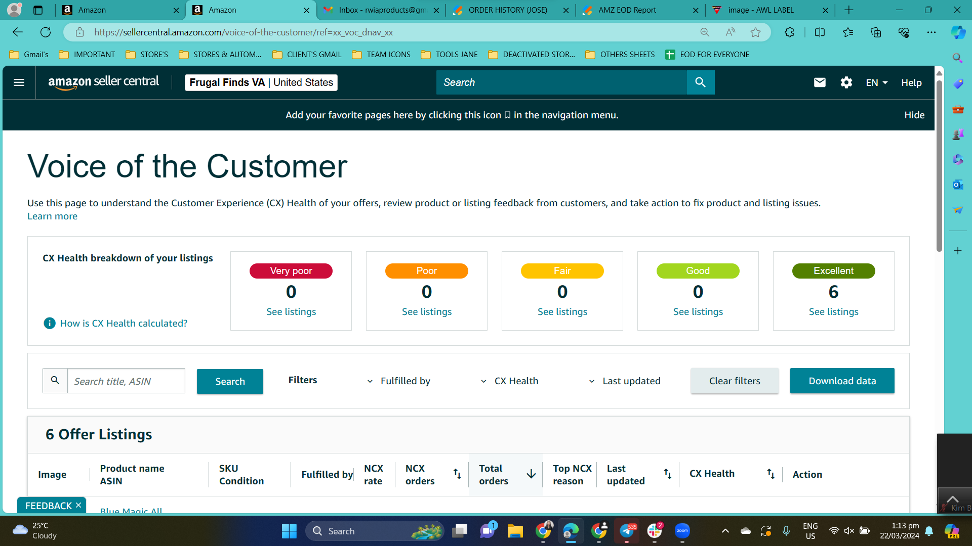Viewport: 972px width, 546px height.
Task: Hide the favorite pages banner
Action: (914, 115)
